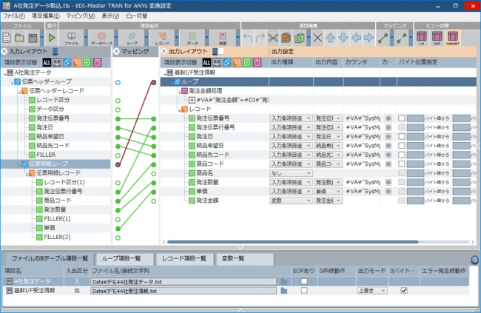Click the Data¥デモ¥A社受注情報.txt file name field
This screenshot has width=481, height=313.
pyautogui.click(x=184, y=291)
